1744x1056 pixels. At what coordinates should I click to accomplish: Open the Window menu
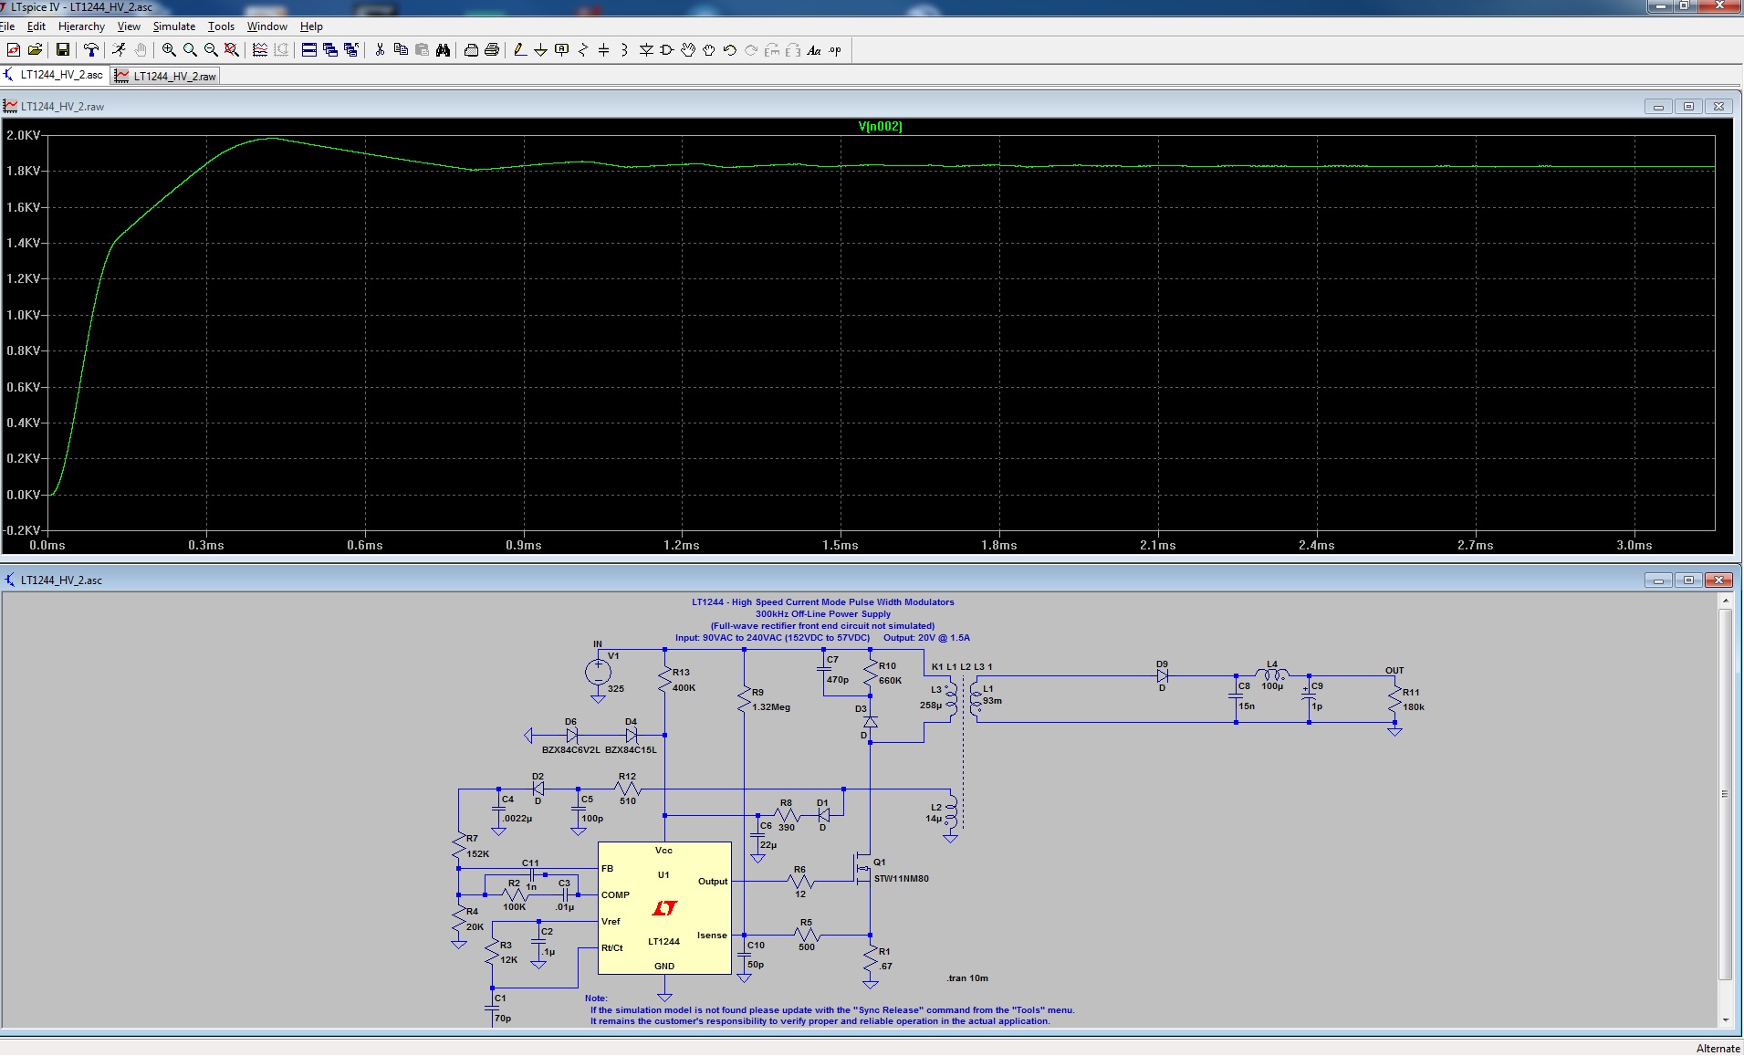(267, 26)
